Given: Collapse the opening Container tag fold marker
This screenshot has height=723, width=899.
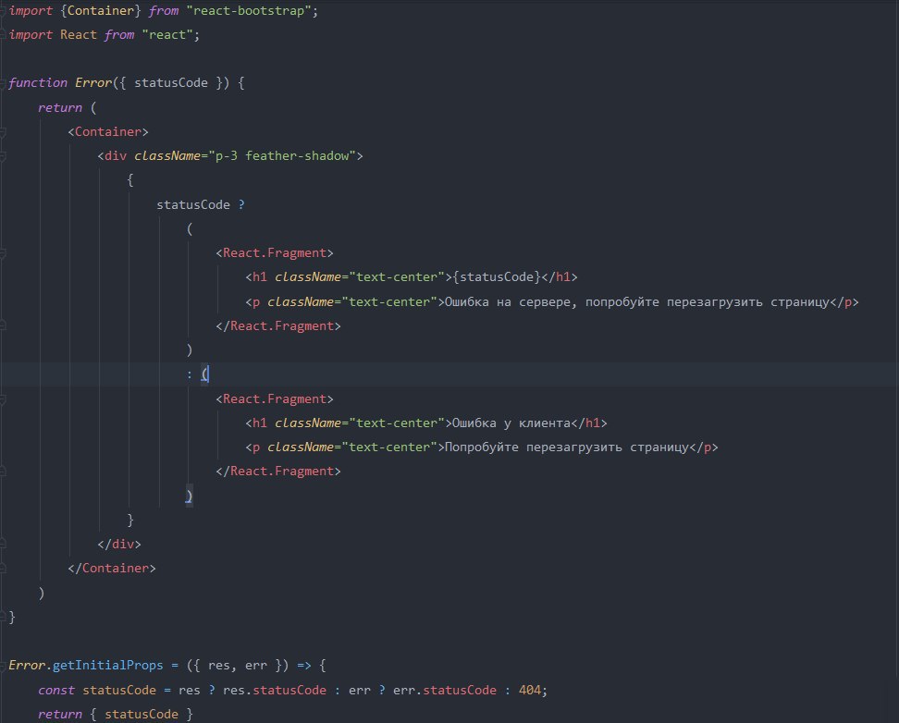Looking at the screenshot, I should coord(3,132).
